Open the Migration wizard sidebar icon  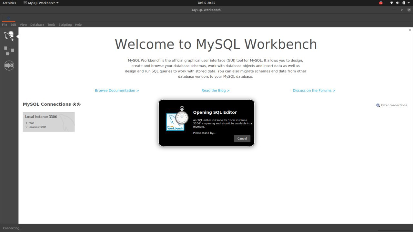(9, 65)
